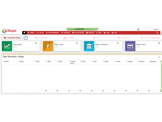Open the Total column filter

pyautogui.click(x=46, y=61)
